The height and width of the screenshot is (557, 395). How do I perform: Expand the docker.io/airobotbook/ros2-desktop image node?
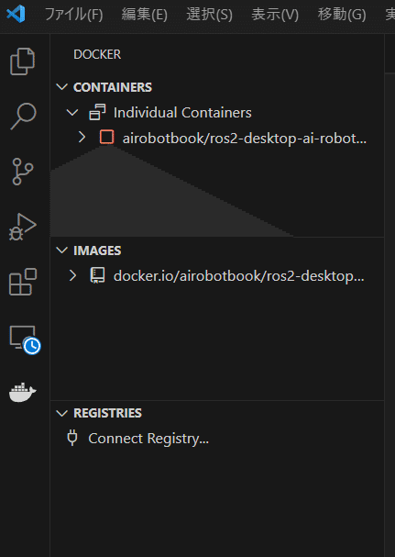click(x=72, y=275)
